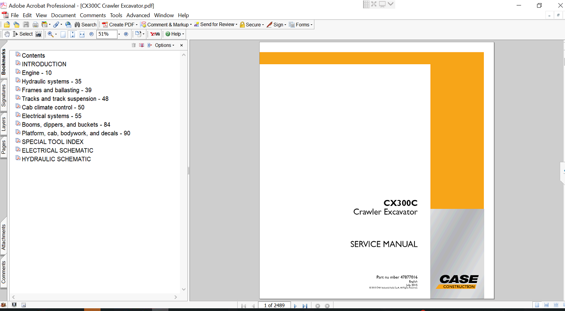The height and width of the screenshot is (311, 565).
Task: Select the Hand tool
Action: click(x=7, y=34)
